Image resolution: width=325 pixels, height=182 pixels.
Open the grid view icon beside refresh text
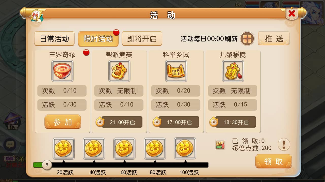pyautogui.click(x=247, y=39)
